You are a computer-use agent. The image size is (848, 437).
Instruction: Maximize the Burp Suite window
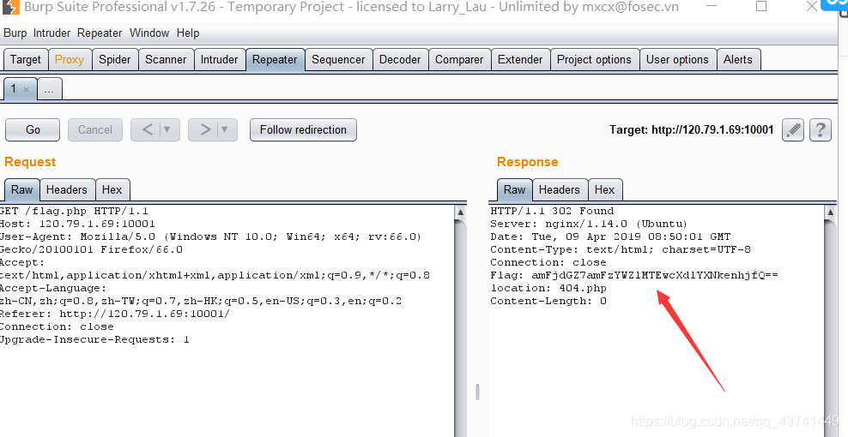(761, 7)
